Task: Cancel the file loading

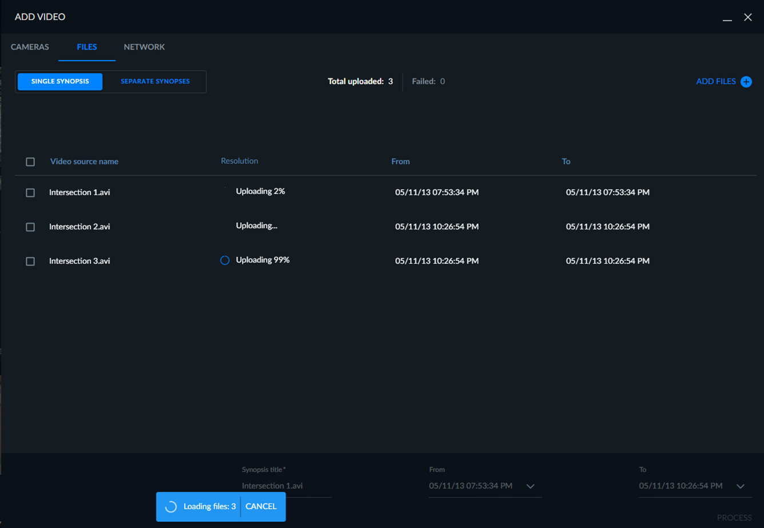Action: 261,506
